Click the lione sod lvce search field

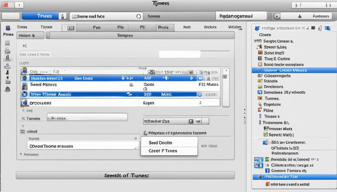point(106,16)
